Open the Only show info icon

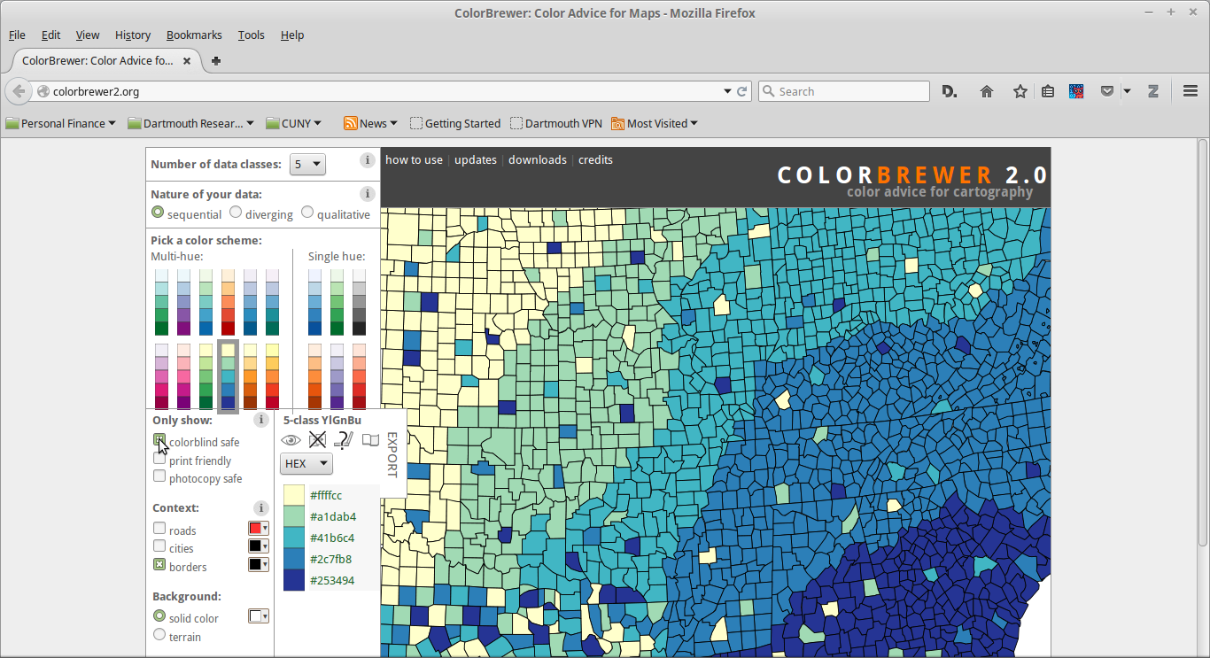pyautogui.click(x=260, y=420)
